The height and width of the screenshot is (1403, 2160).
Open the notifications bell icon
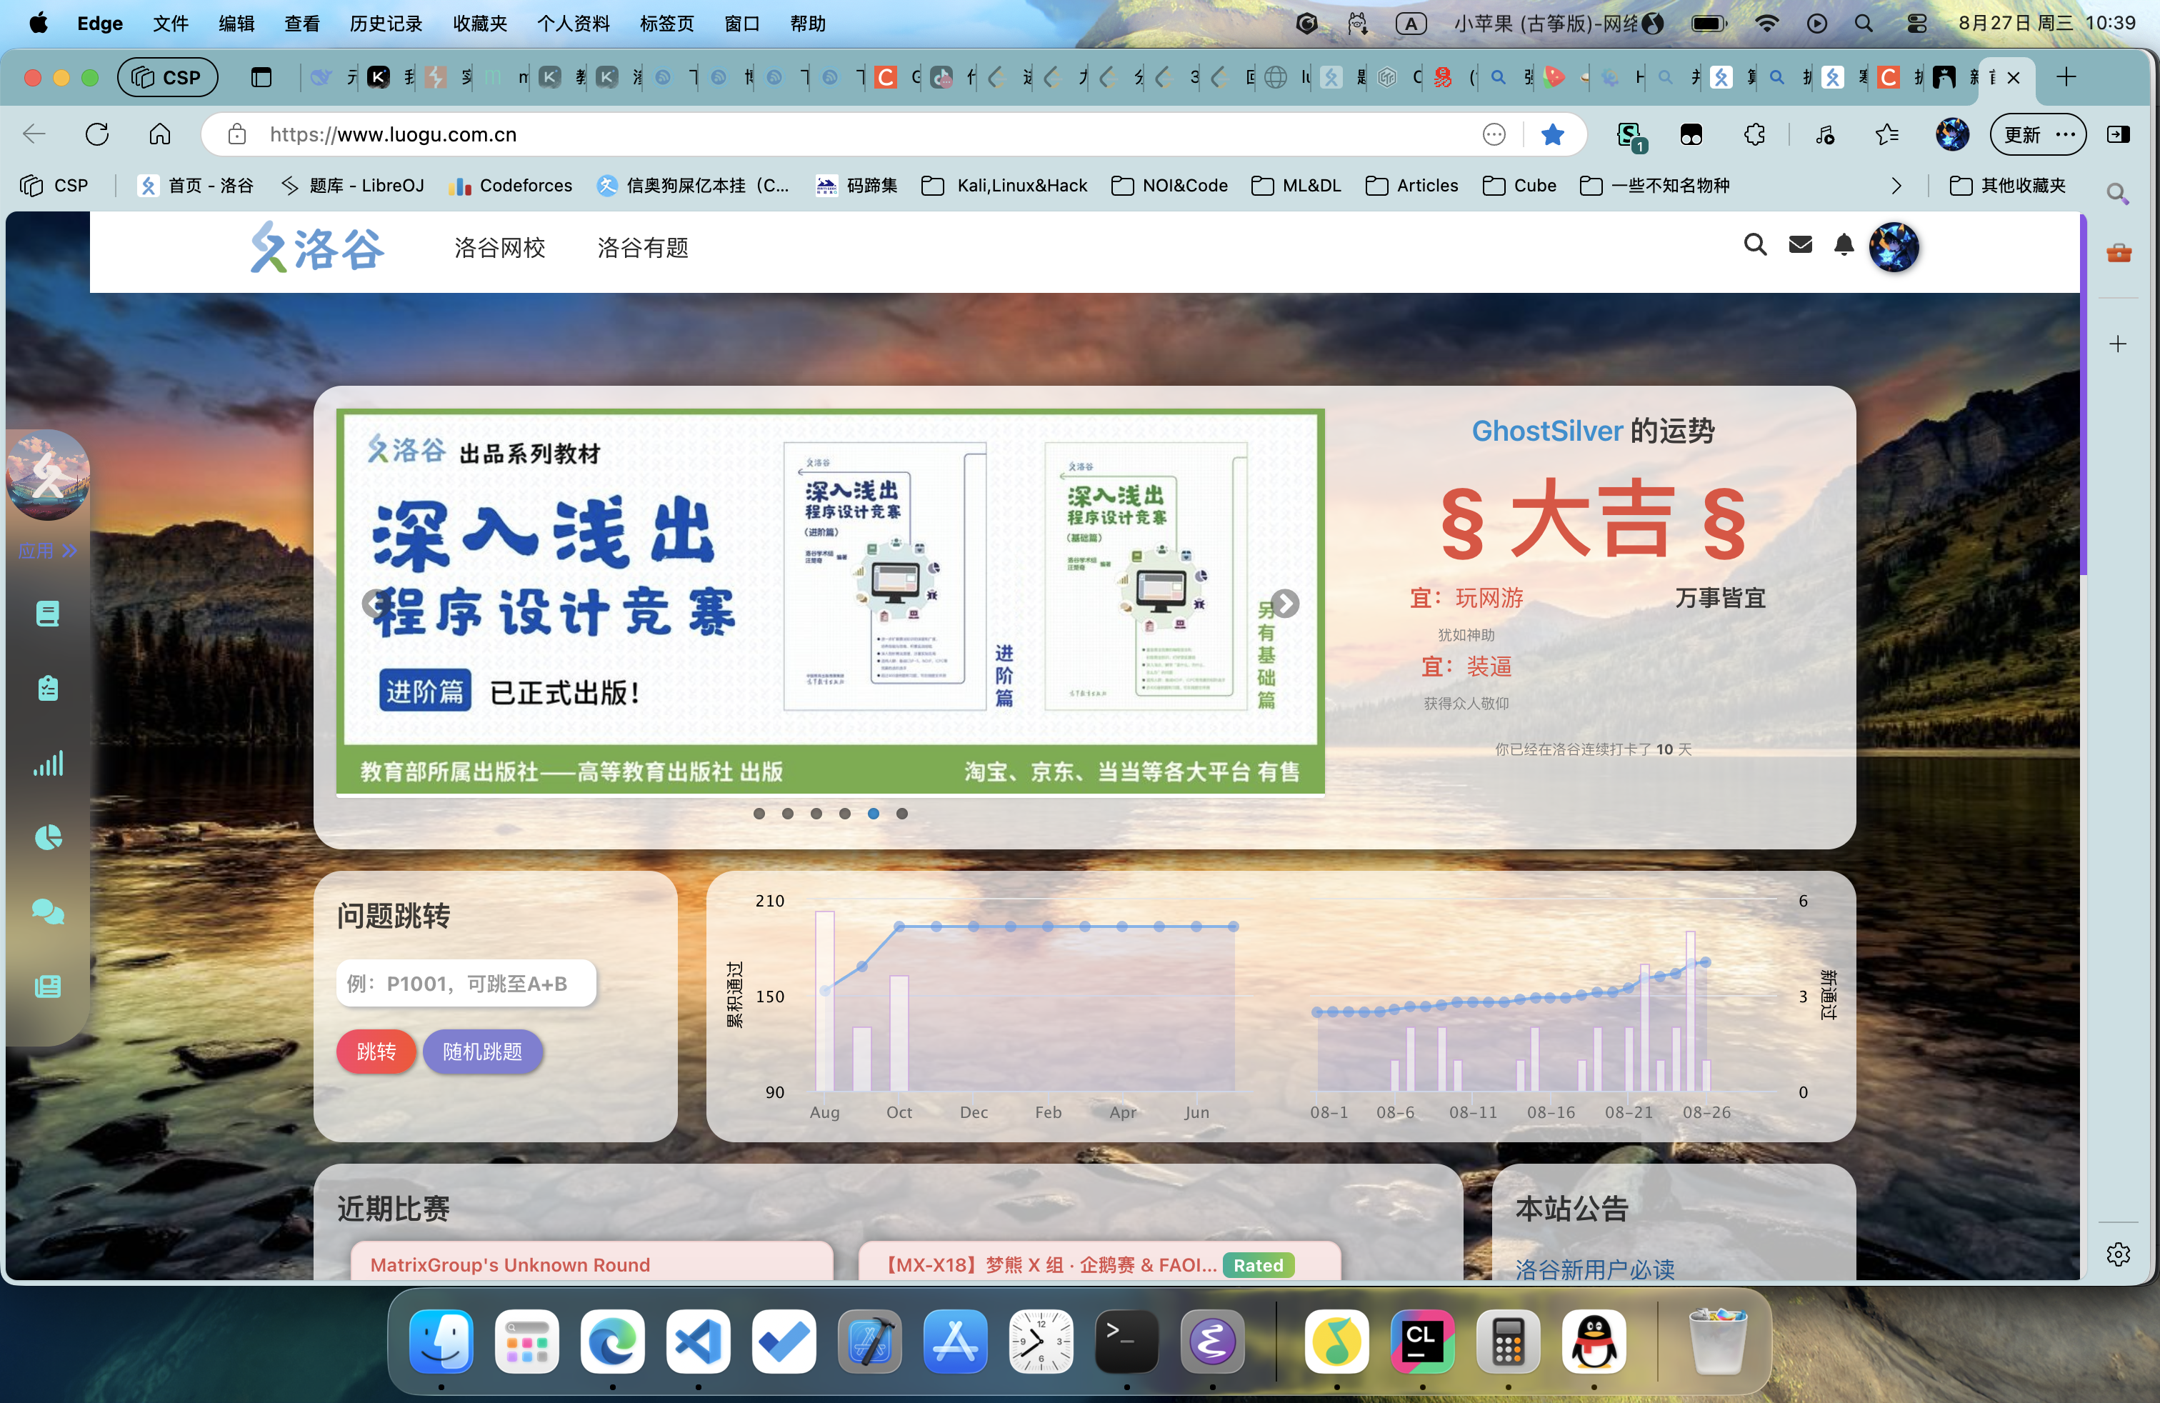coord(1844,244)
